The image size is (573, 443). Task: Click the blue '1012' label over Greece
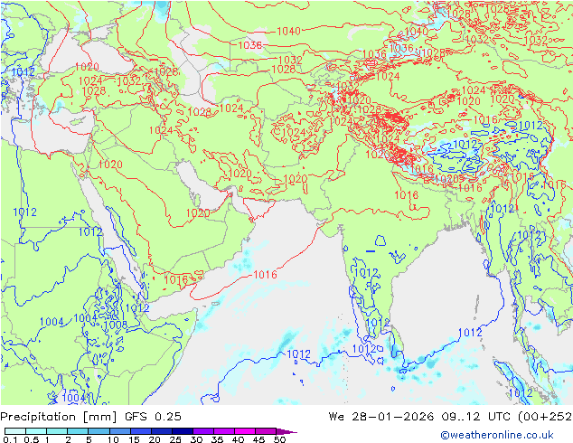(x=23, y=71)
